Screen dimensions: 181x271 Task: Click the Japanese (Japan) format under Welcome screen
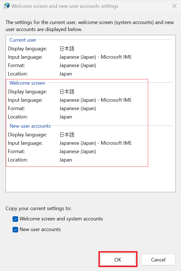click(78, 108)
